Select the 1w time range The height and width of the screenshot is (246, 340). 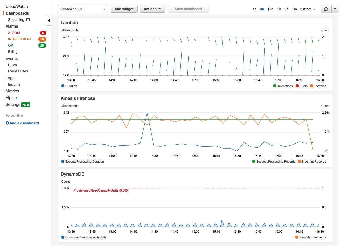coord(294,9)
